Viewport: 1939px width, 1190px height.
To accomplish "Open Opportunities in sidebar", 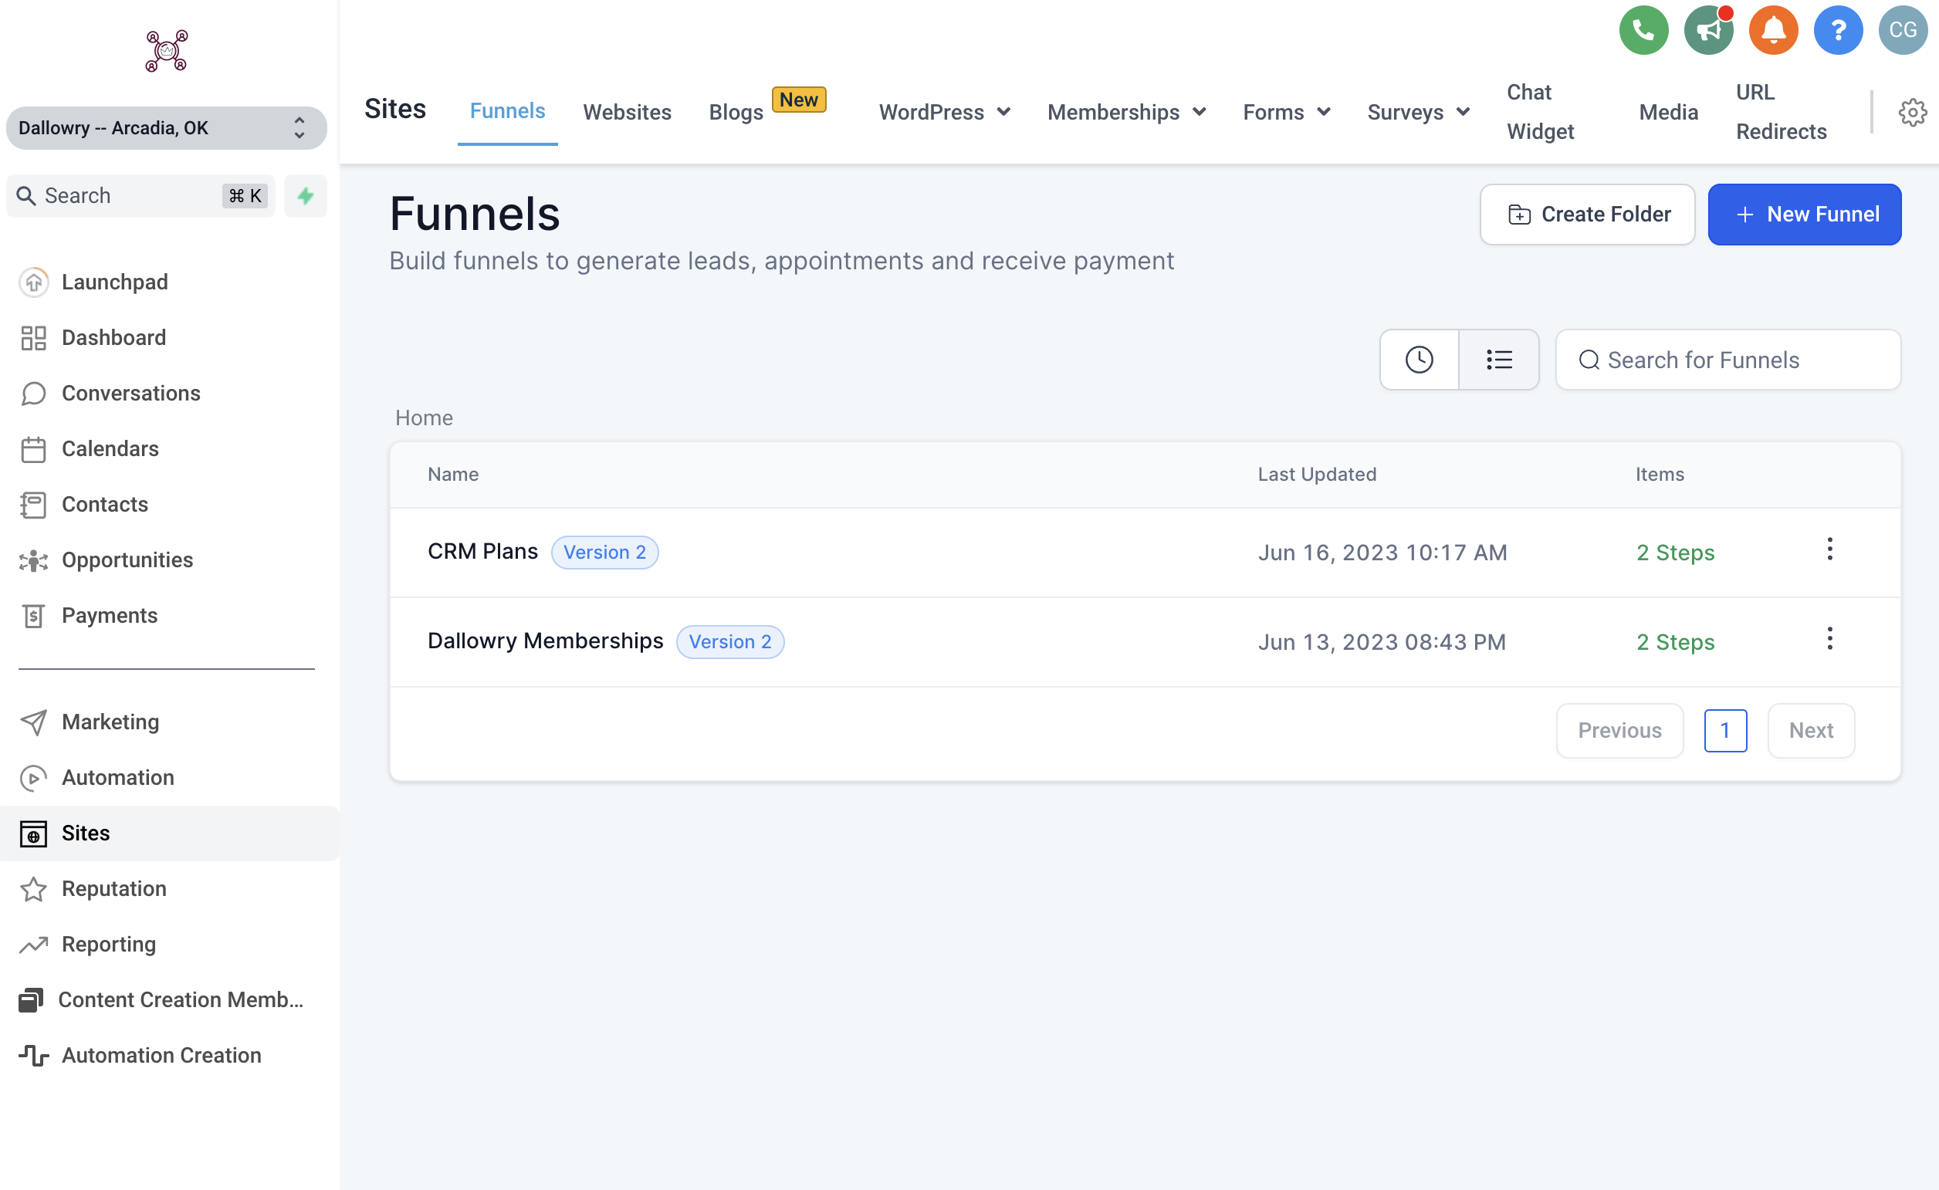I will (x=127, y=560).
